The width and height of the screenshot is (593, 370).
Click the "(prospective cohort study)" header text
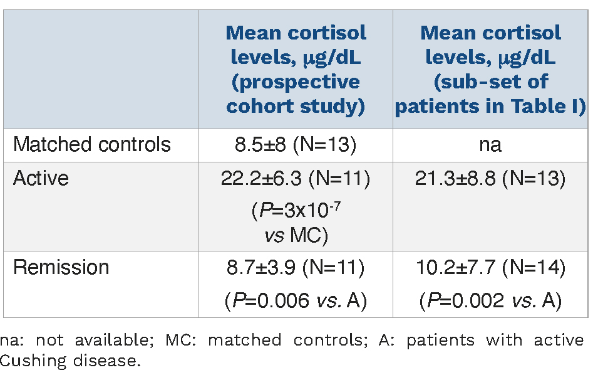pos(295,93)
